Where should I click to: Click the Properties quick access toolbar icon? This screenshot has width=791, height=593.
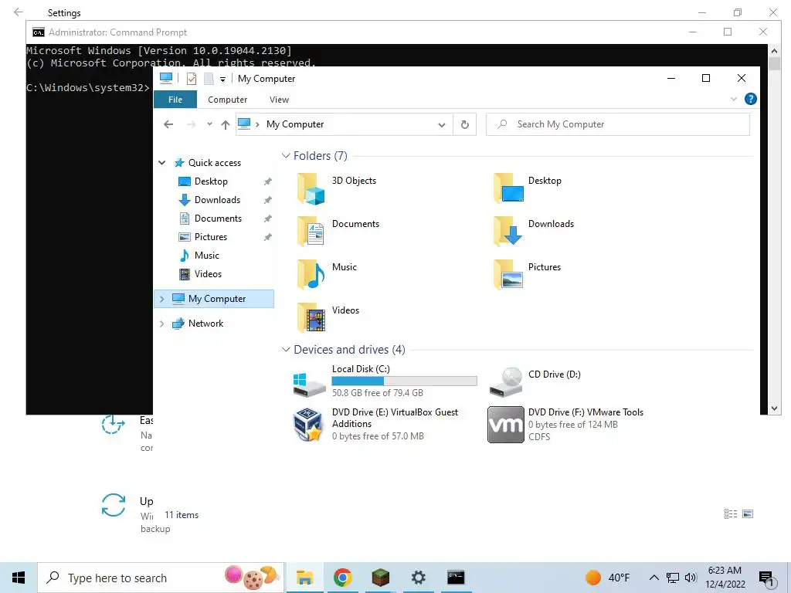[x=192, y=79]
